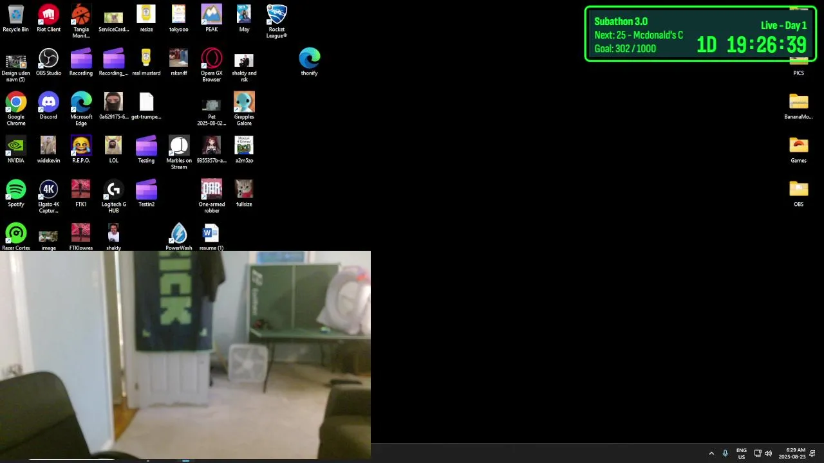This screenshot has height=463, width=824.
Task: Launch the Grapples Galore shortcut
Action: pyautogui.click(x=244, y=109)
